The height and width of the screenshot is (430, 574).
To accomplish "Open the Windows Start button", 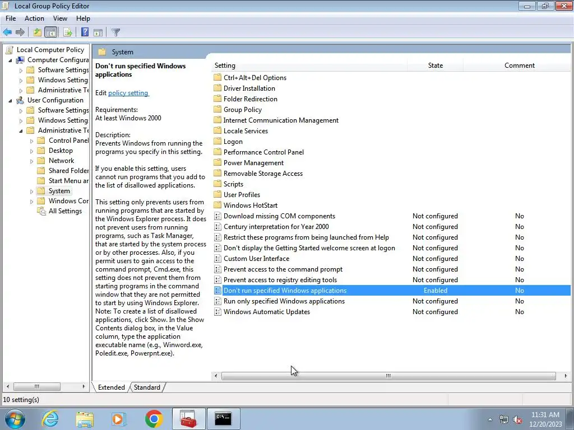I will (x=15, y=419).
